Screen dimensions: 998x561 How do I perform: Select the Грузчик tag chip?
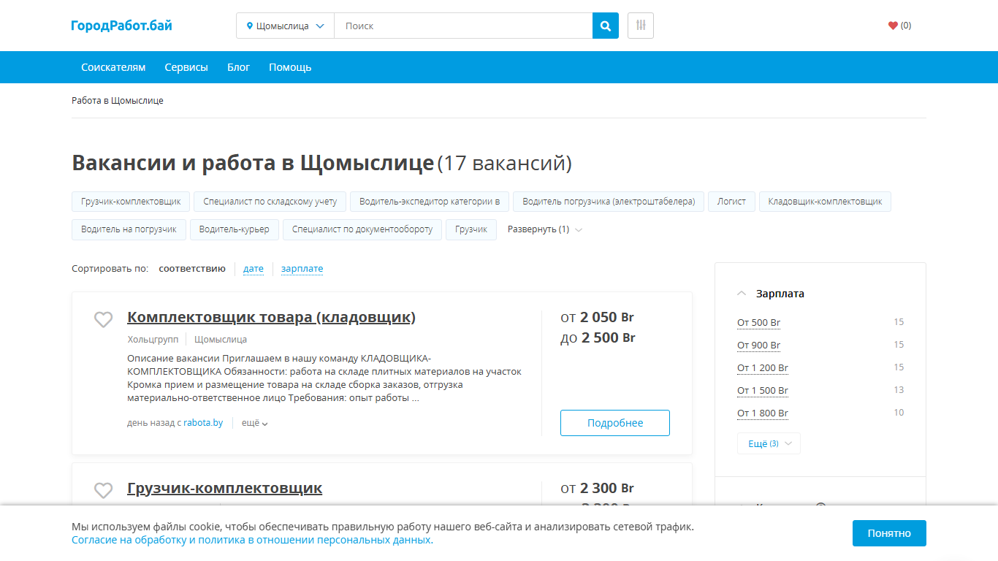pyautogui.click(x=471, y=229)
